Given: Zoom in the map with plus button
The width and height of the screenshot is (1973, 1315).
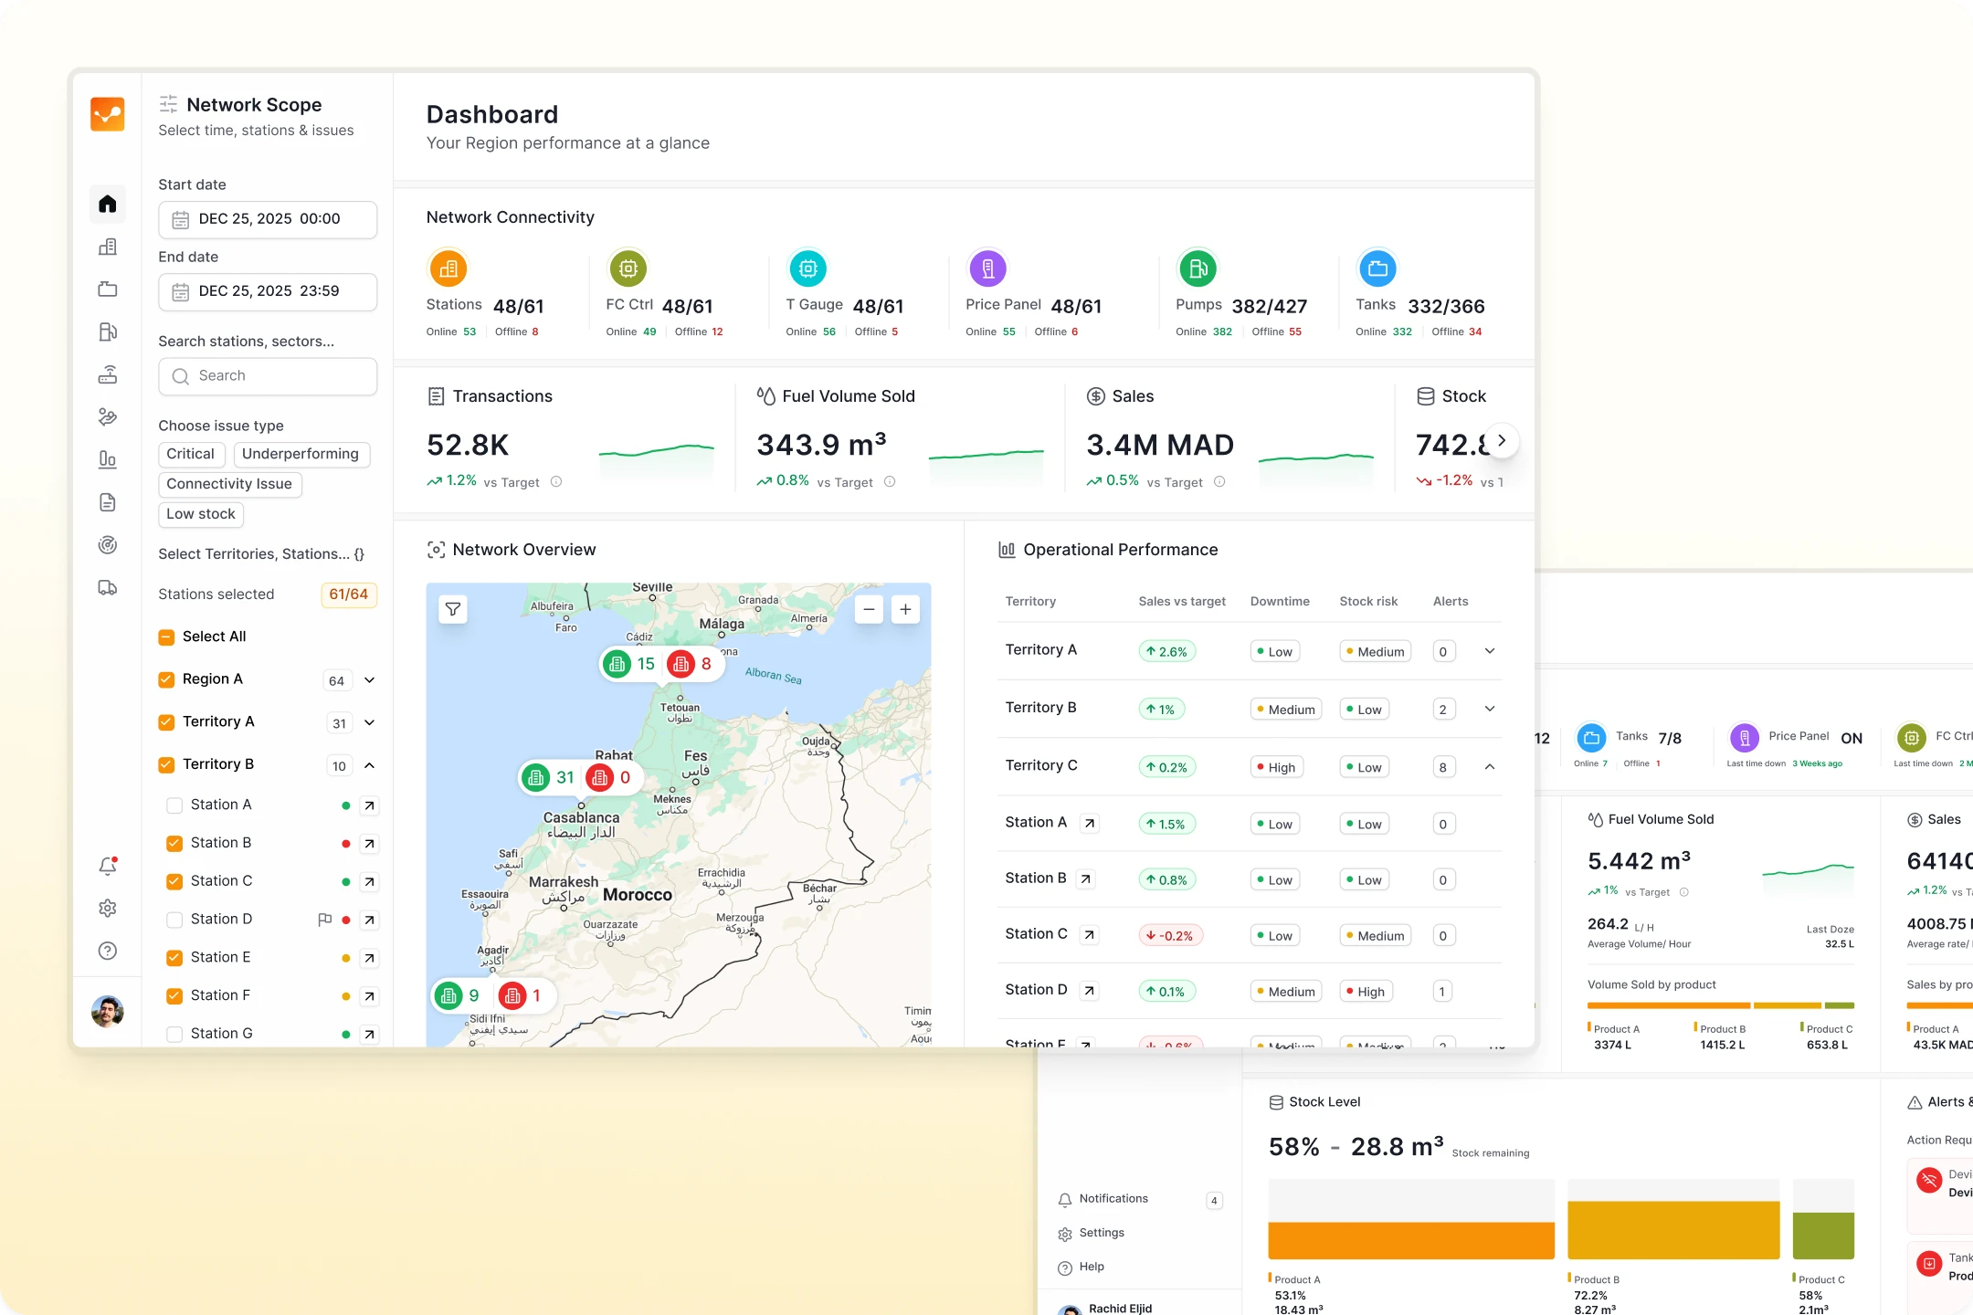Looking at the screenshot, I should pos(905,609).
